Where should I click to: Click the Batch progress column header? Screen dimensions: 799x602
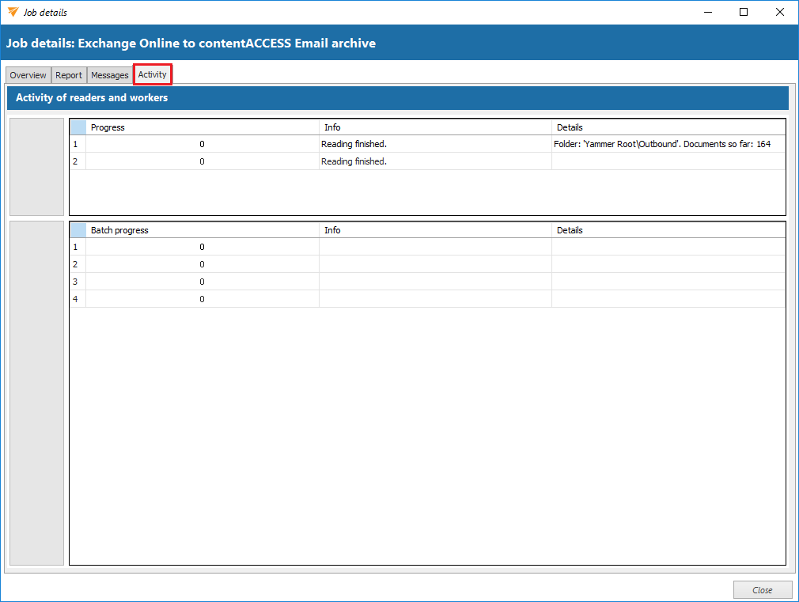point(202,230)
